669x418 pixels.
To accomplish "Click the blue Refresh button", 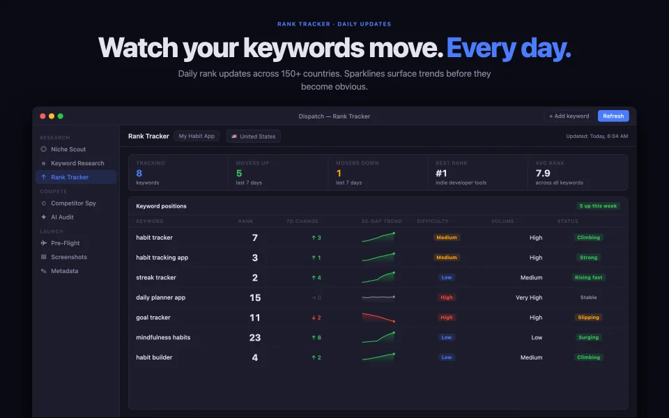I will (613, 116).
